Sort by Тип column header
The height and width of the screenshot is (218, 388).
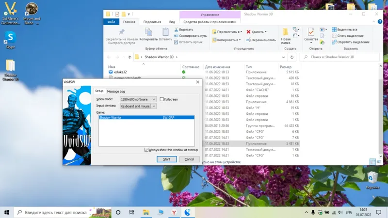tap(249, 67)
